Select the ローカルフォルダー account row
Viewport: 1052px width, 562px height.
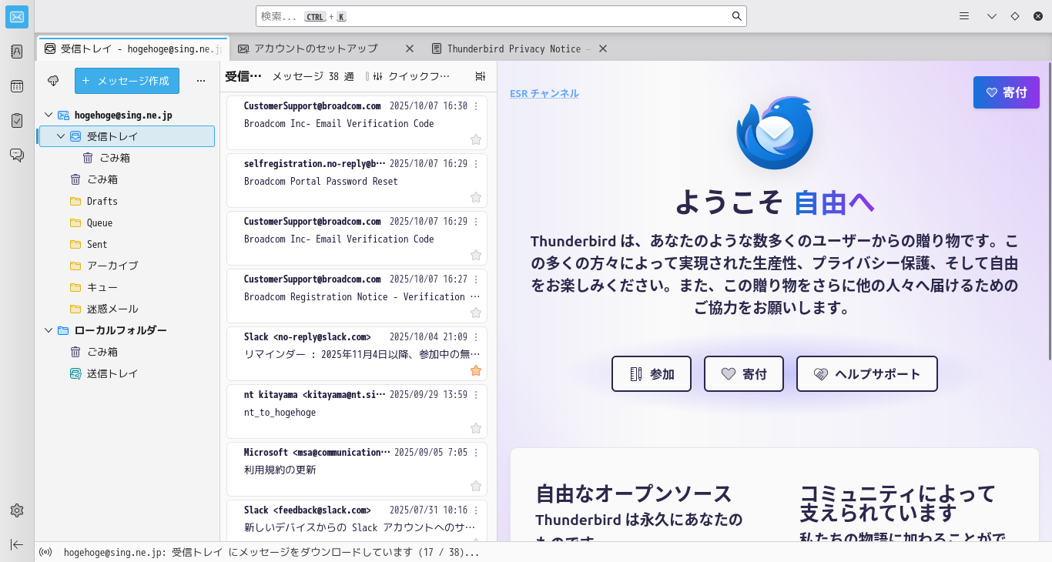point(126,330)
